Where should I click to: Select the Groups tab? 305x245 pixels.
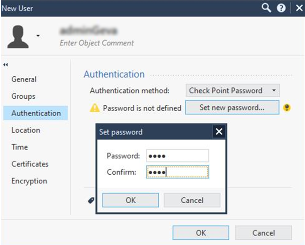pos(23,96)
